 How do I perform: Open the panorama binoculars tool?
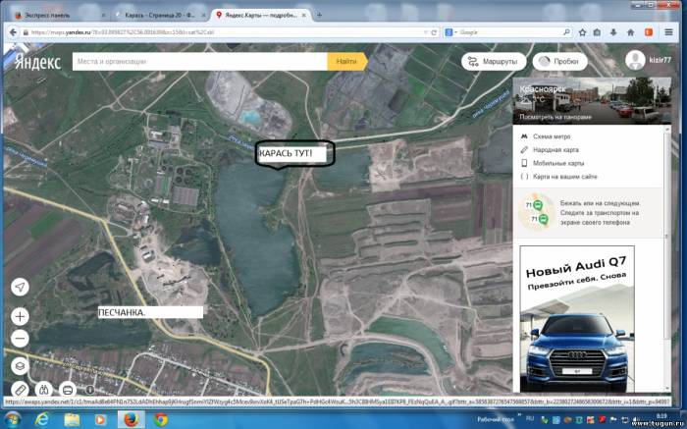(43, 389)
